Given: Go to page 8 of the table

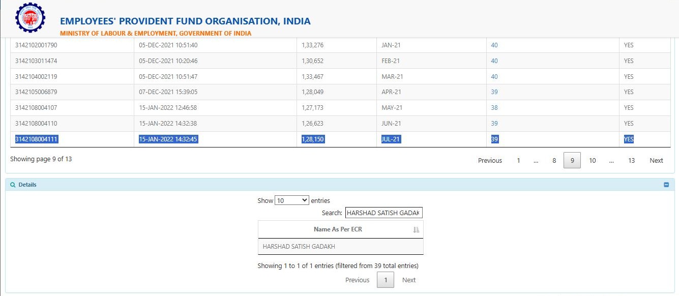Looking at the screenshot, I should (554, 161).
